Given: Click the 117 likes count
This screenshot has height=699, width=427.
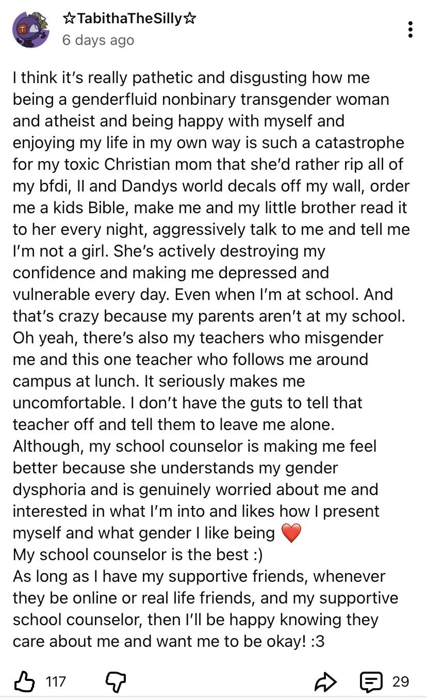Looking at the screenshot, I should [x=56, y=681].
